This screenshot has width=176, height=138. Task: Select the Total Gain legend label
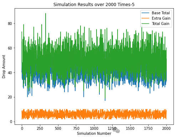(161, 24)
